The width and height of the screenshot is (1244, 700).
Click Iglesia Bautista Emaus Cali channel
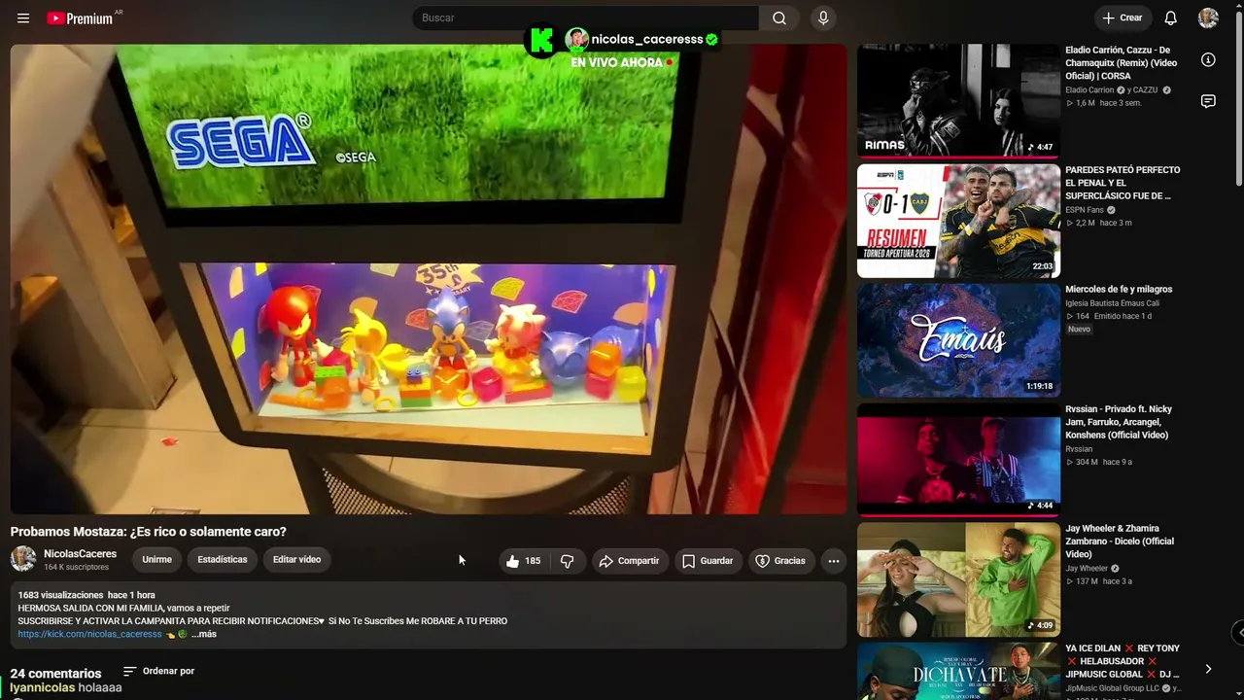(x=1112, y=303)
